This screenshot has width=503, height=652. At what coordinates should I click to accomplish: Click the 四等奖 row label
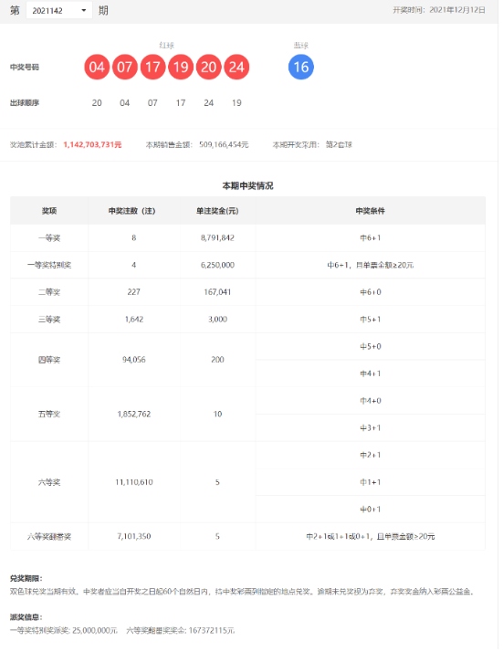coord(49,360)
